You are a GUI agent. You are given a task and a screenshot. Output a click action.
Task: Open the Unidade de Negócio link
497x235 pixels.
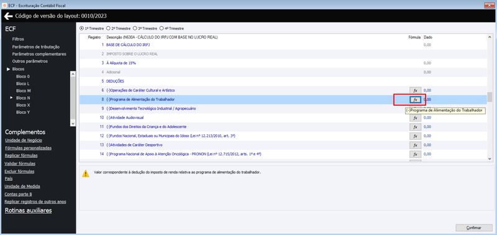24,140
